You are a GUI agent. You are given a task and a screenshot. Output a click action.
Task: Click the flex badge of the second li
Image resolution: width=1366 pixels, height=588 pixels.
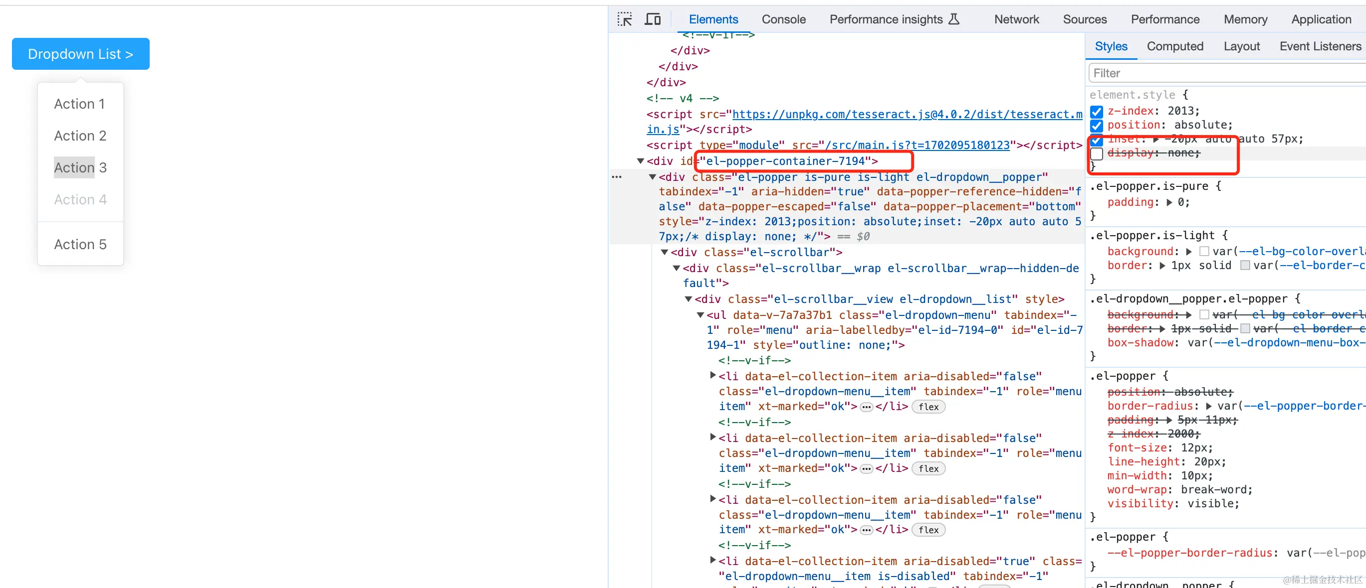click(x=928, y=468)
